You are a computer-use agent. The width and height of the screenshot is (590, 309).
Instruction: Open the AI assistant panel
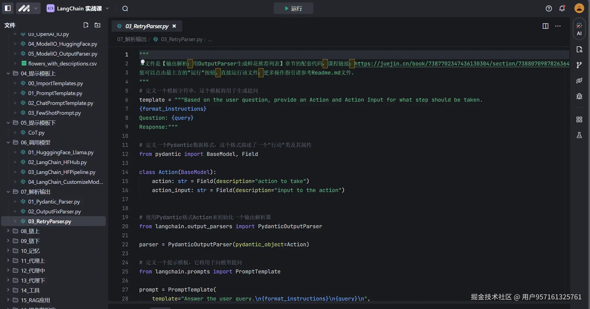579,29
